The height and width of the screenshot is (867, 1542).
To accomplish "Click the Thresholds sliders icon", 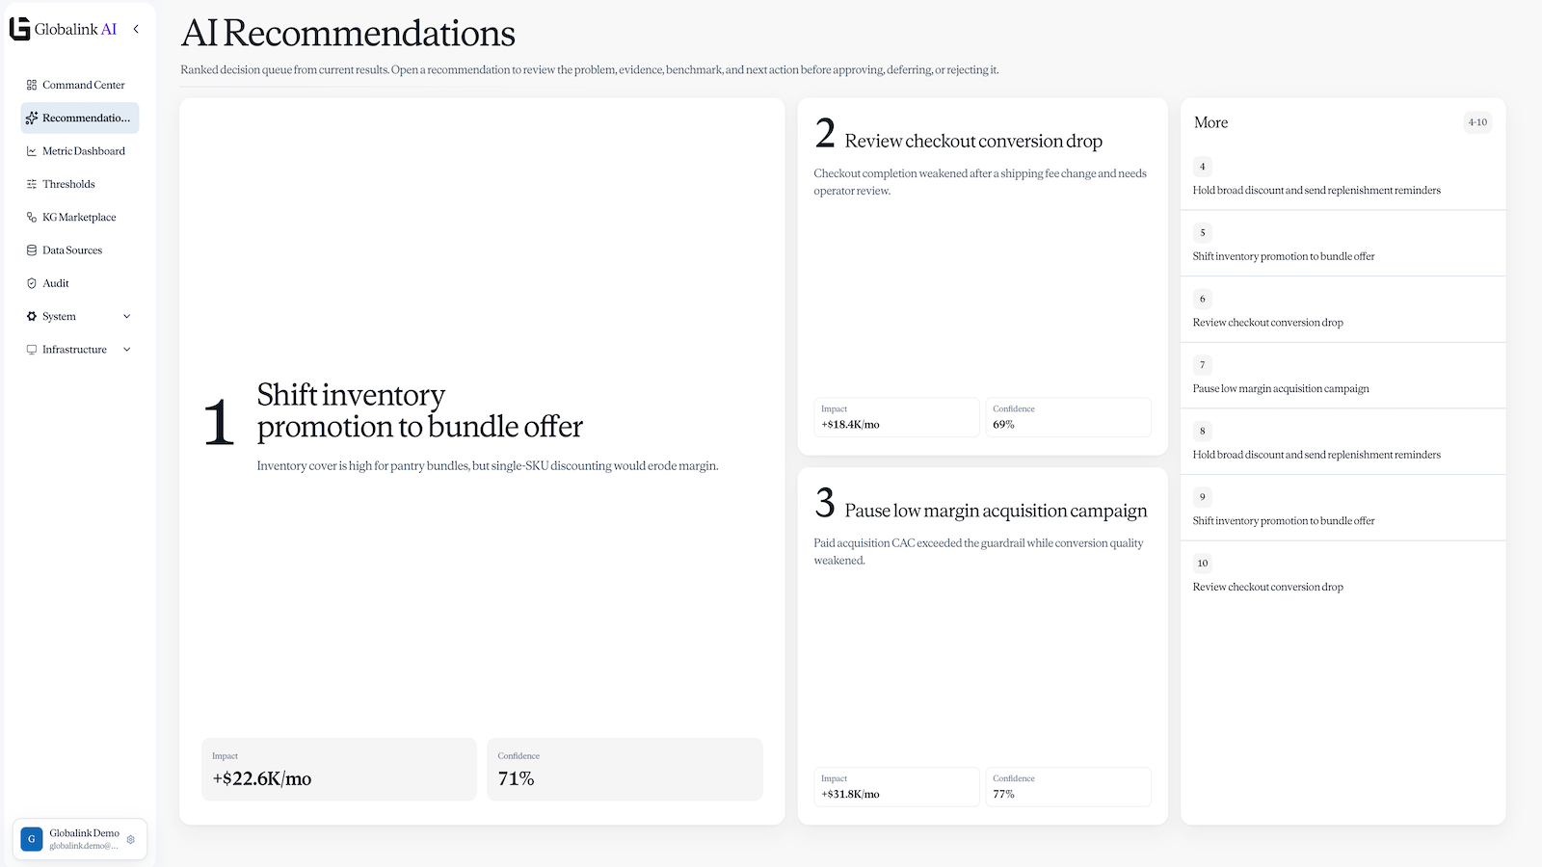I will point(32,184).
